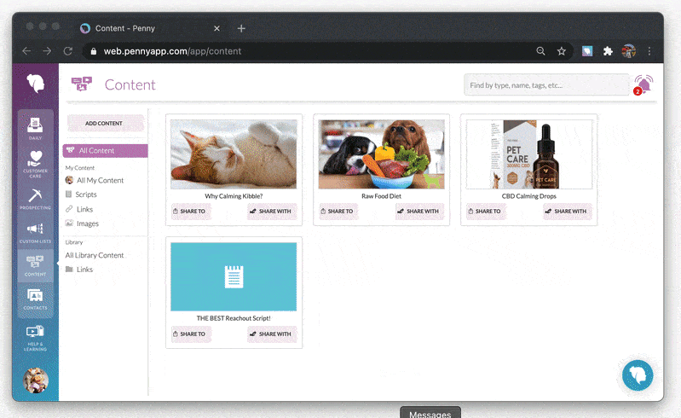Click Share To on Raw Food Diet
The width and height of the screenshot is (681, 418).
[338, 212]
